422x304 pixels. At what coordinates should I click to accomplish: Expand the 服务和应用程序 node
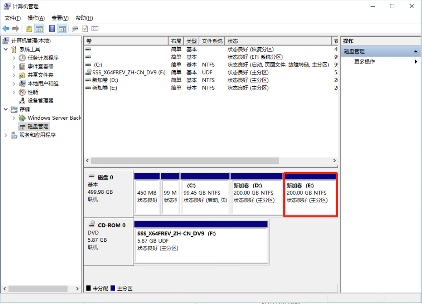coord(6,135)
